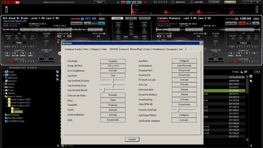Open Rango del Pitch -12% a +12% selector

point(113,66)
